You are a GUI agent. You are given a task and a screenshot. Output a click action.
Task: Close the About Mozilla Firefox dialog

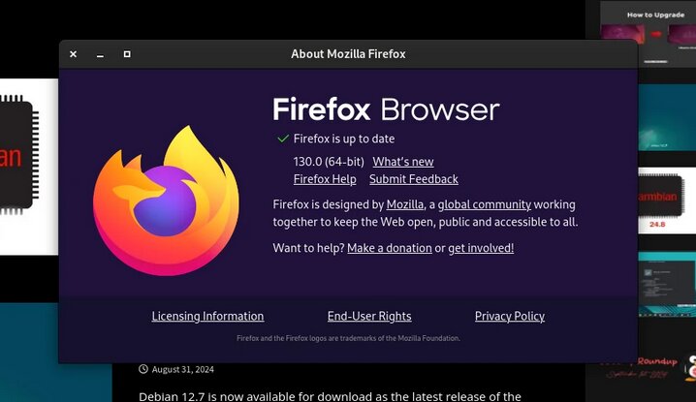tap(74, 54)
